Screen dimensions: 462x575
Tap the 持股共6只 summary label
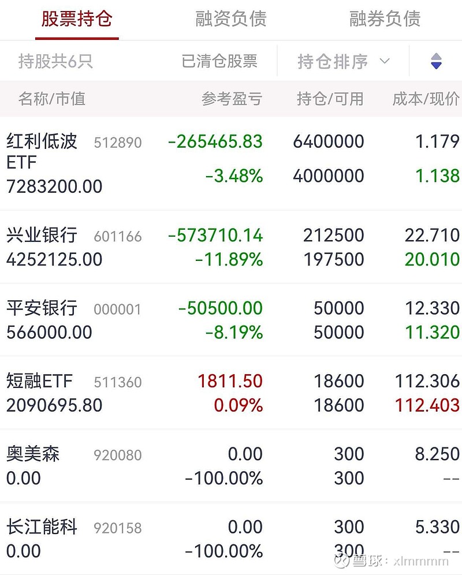55,61
